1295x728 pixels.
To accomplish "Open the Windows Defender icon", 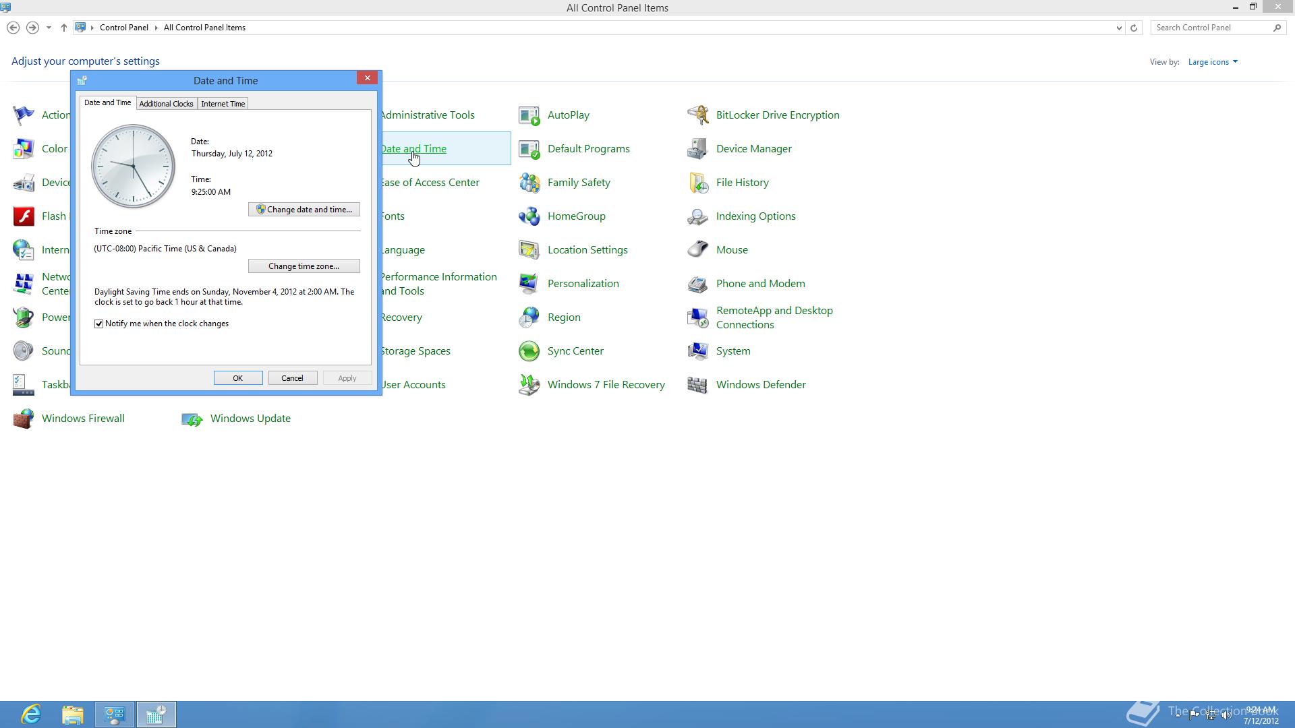I will [x=698, y=385].
